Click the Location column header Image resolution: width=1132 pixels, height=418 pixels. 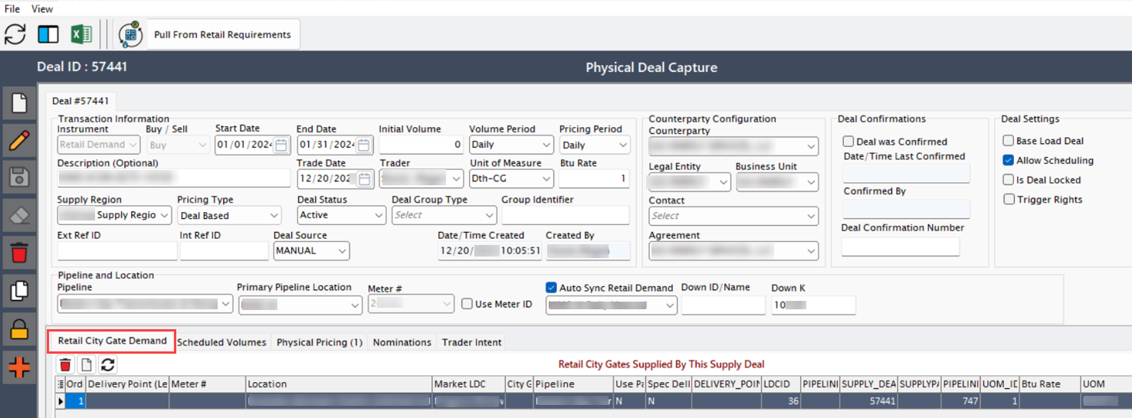tap(338, 384)
